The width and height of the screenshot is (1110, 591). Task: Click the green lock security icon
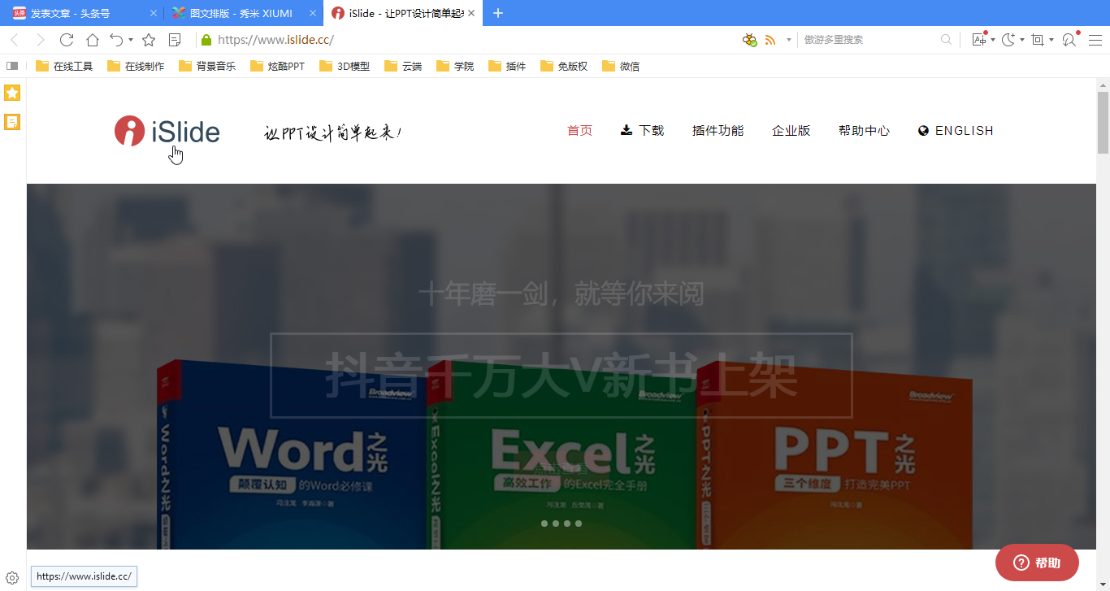coord(206,40)
